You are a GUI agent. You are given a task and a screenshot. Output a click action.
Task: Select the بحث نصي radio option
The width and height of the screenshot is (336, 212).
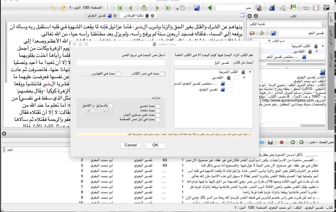tap(158, 106)
